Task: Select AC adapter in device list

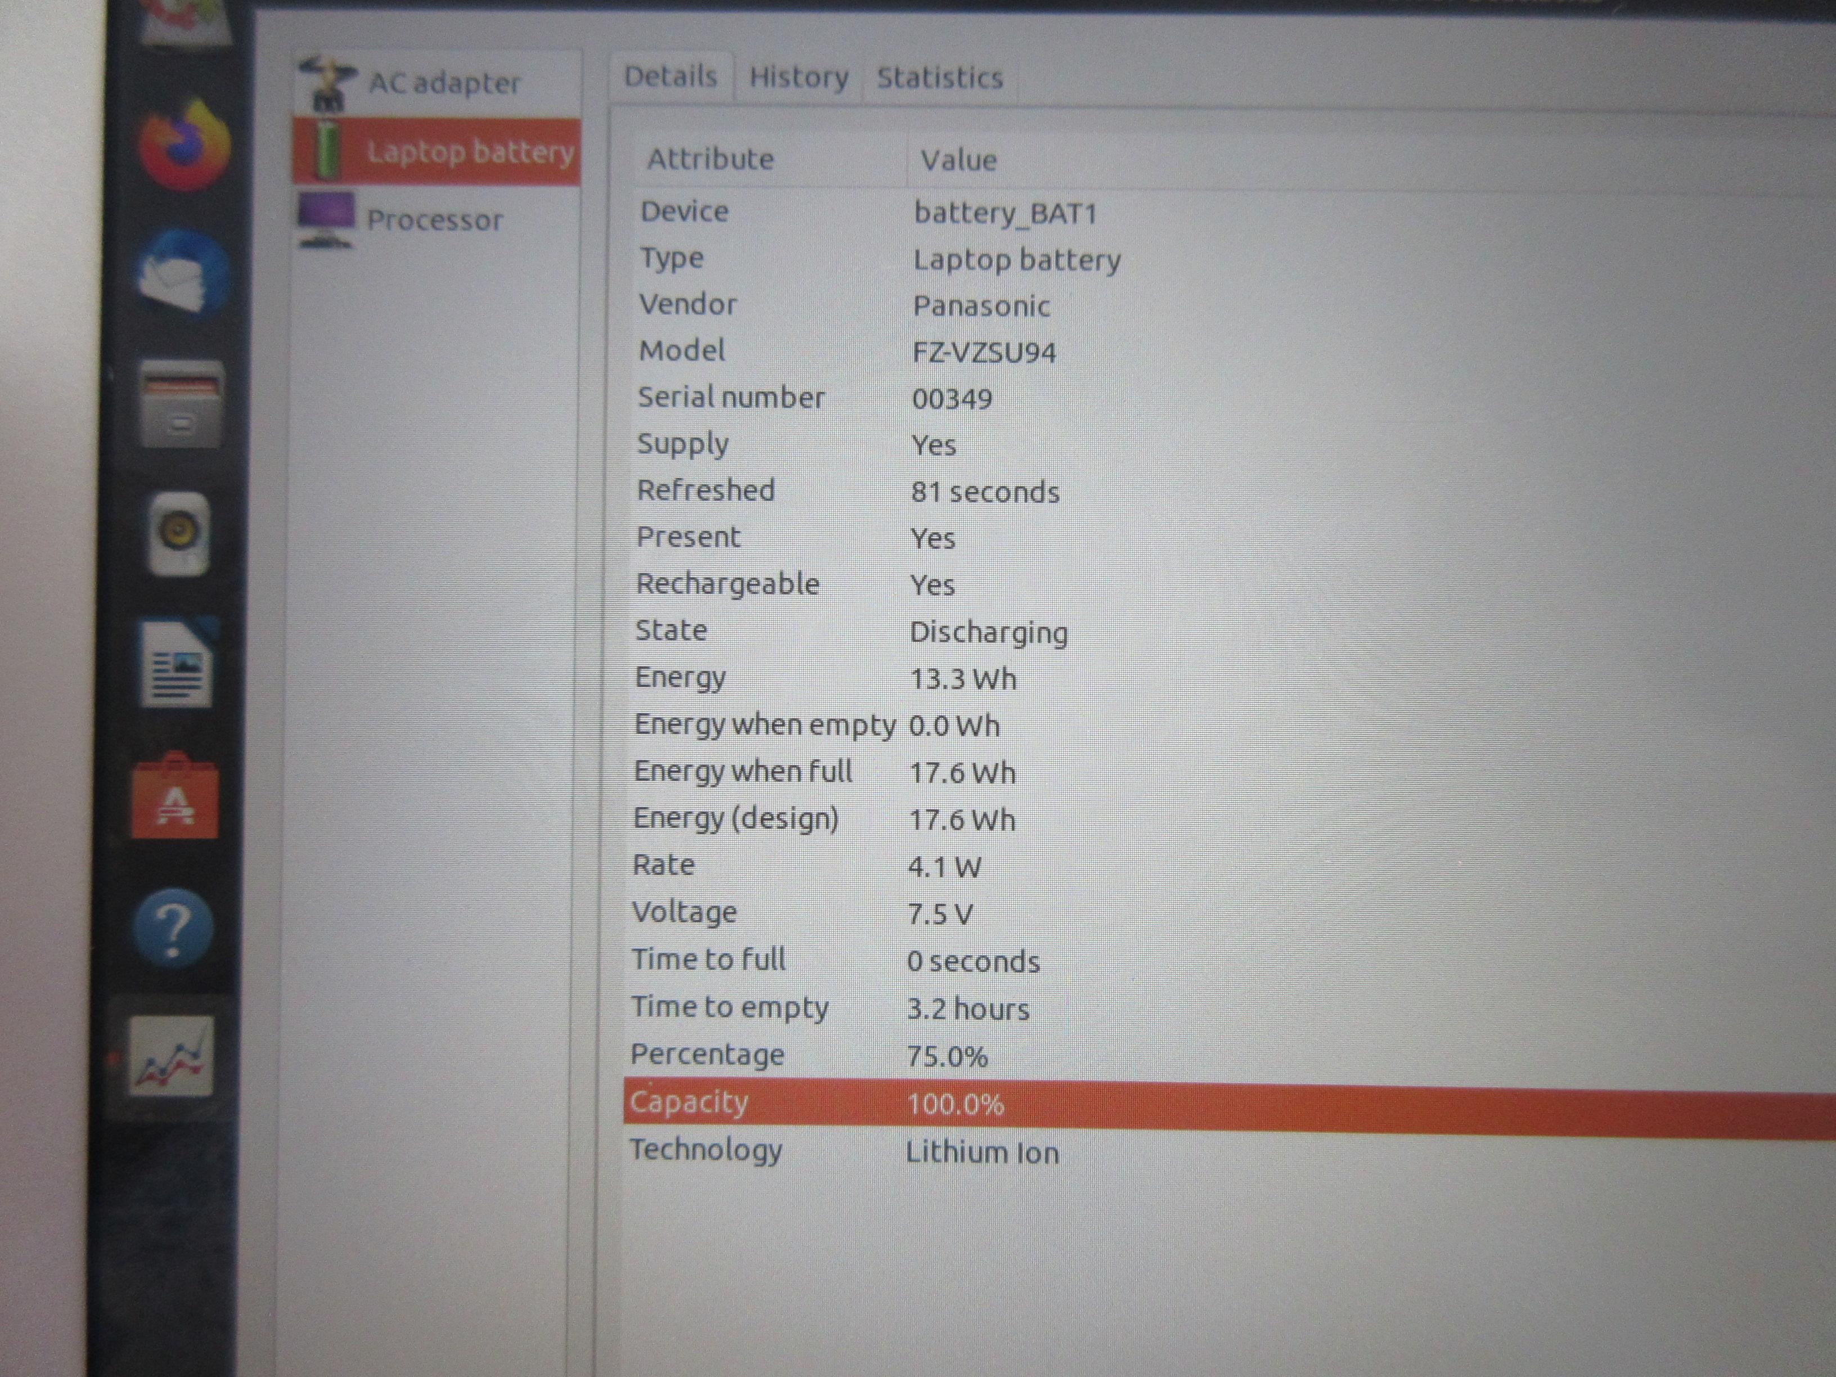Action: coord(436,83)
